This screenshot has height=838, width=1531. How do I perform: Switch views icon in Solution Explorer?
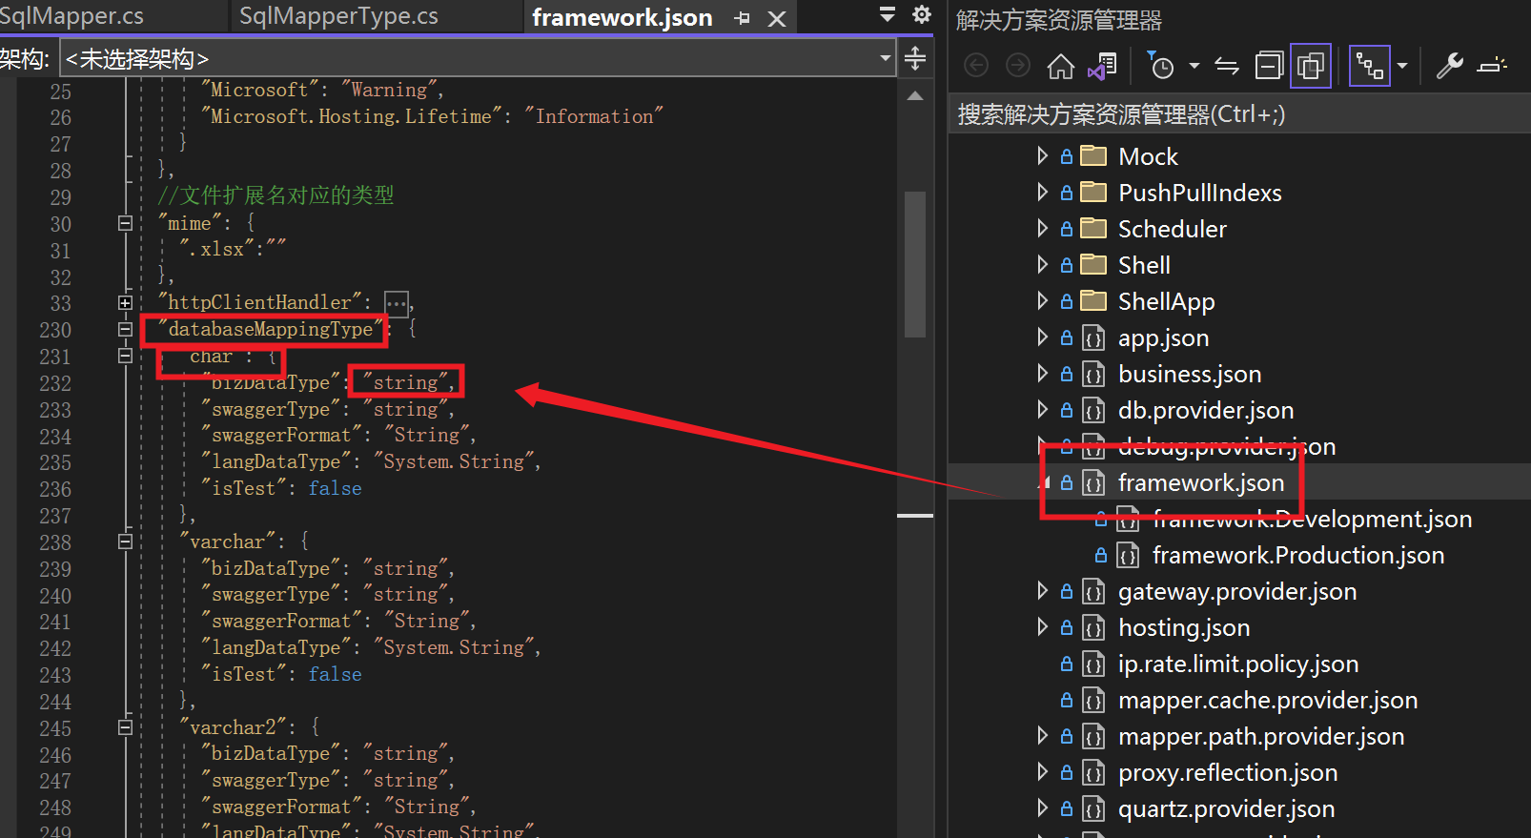(x=1102, y=66)
